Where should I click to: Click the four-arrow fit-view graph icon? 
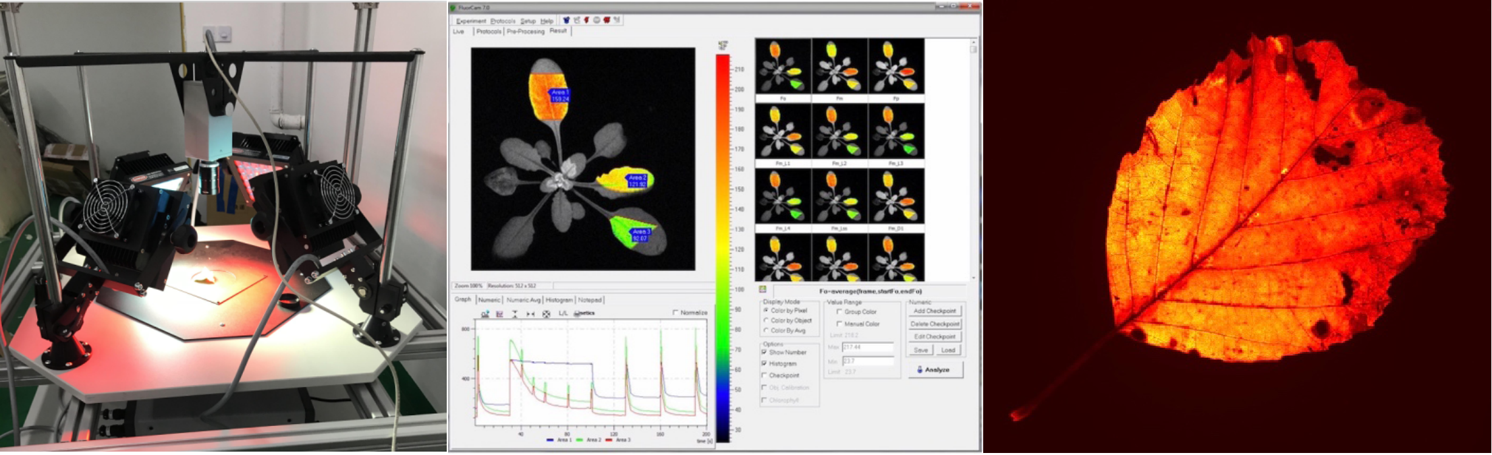point(546,313)
